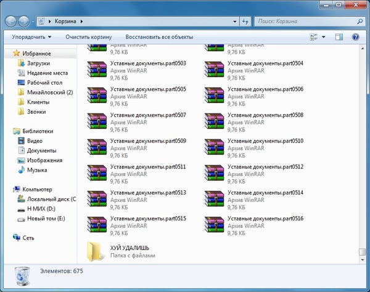
Task: Open the Упорядочить dropdown menu
Action: (31, 37)
